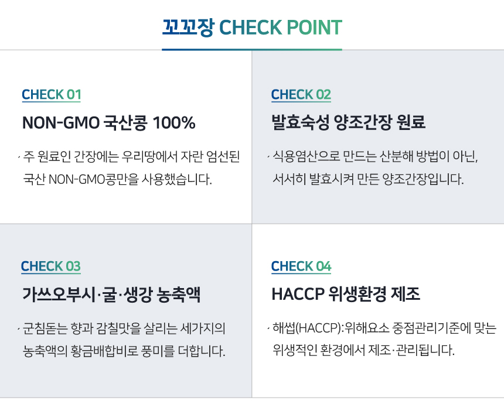
Task: Click the line 서서히 발효시켜 만든 양조간장입니다
Action: tap(368, 179)
